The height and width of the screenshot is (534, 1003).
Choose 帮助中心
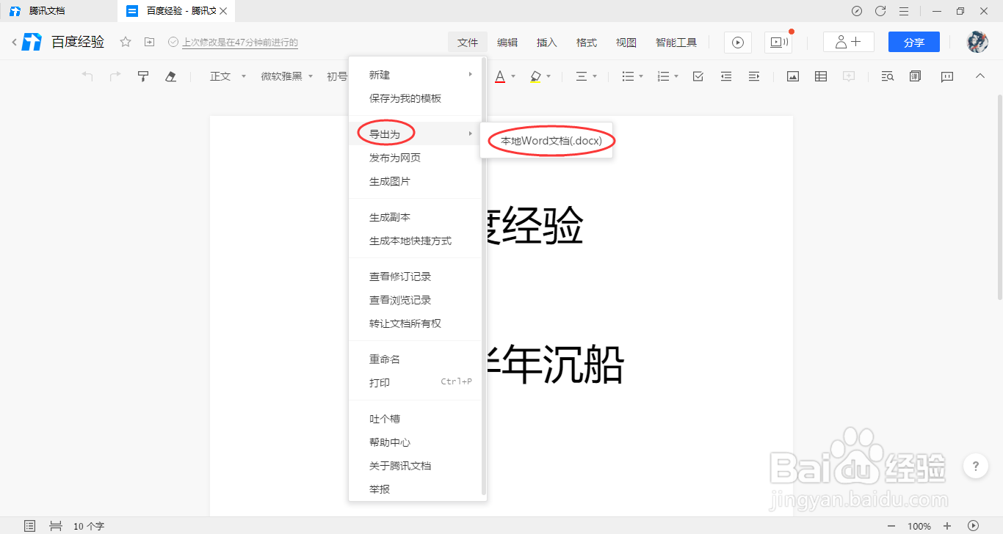click(x=415, y=442)
